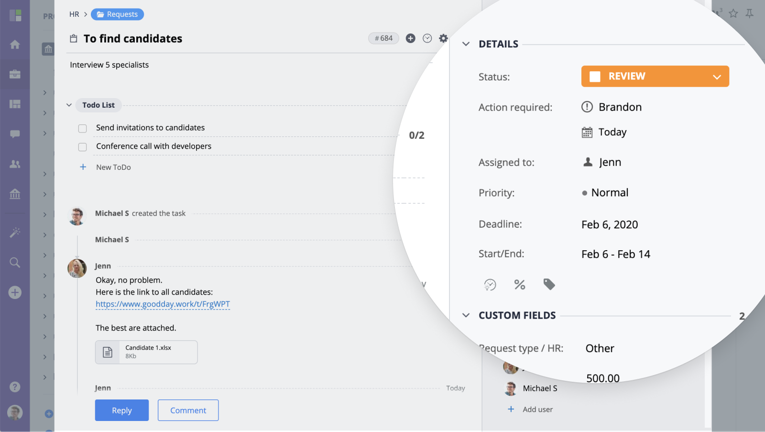
Task: Click the #684 task ID badge
Action: tap(383, 38)
